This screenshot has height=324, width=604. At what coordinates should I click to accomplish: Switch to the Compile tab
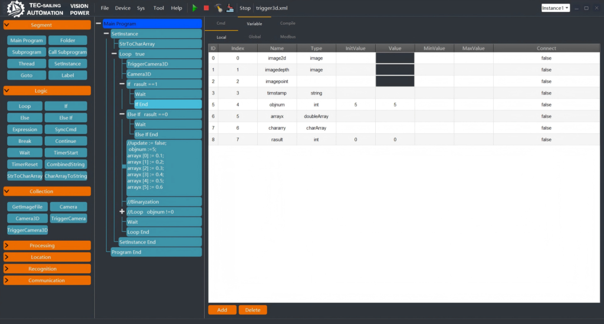pyautogui.click(x=288, y=24)
